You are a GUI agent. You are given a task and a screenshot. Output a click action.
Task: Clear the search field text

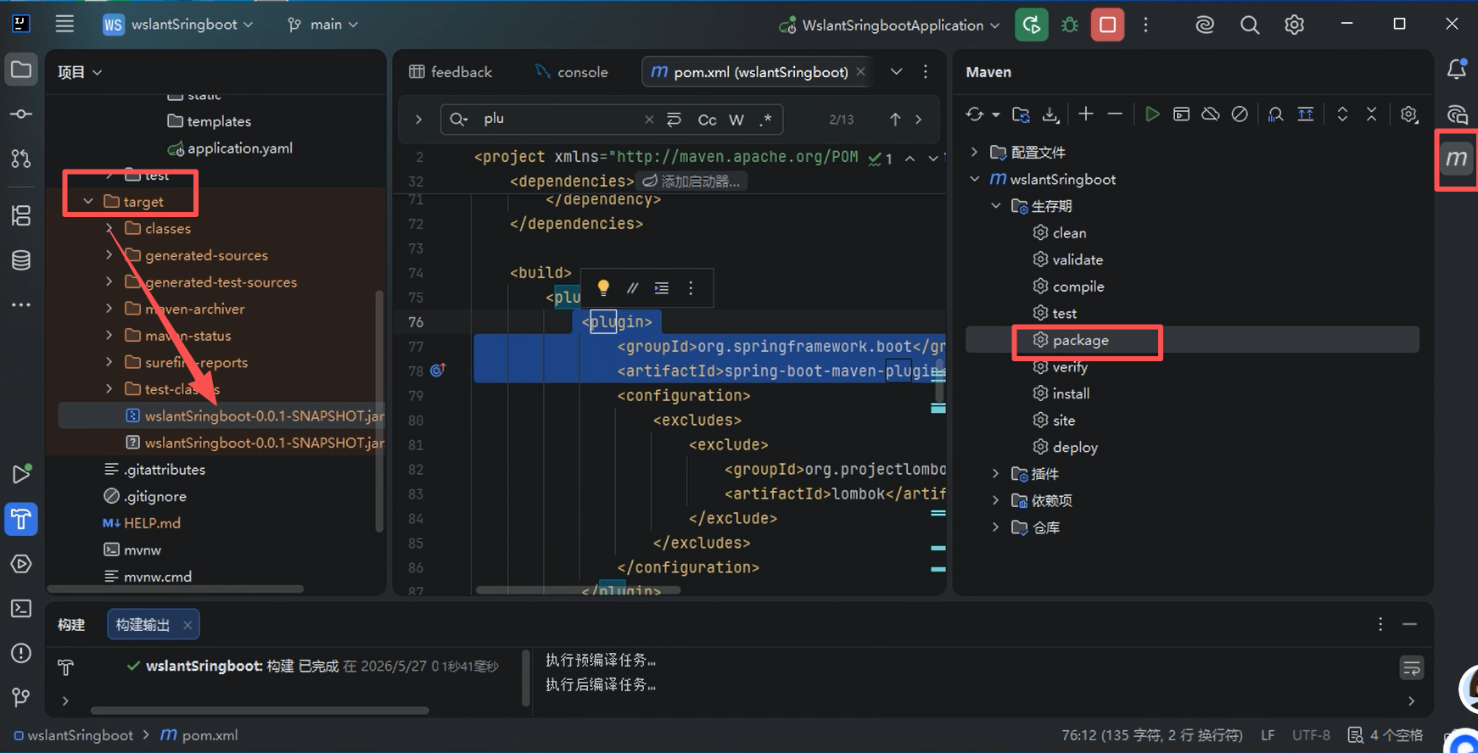pos(649,120)
